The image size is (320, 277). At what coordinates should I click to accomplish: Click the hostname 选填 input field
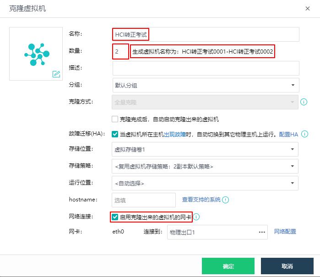coord(143,200)
